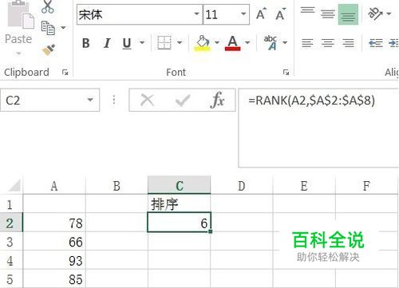The image size is (399, 288).
Task: Select column D header
Action: click(x=242, y=186)
